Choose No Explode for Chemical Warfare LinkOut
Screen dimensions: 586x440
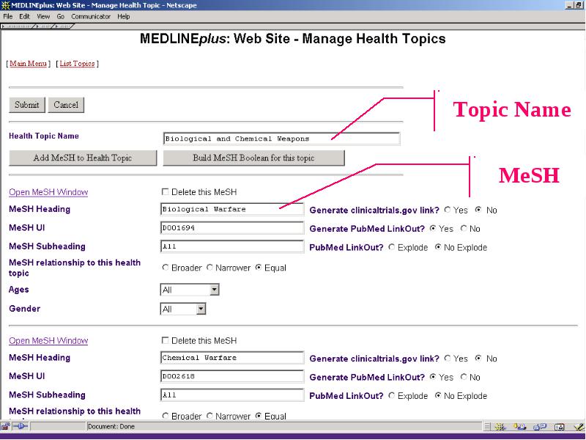438,395
